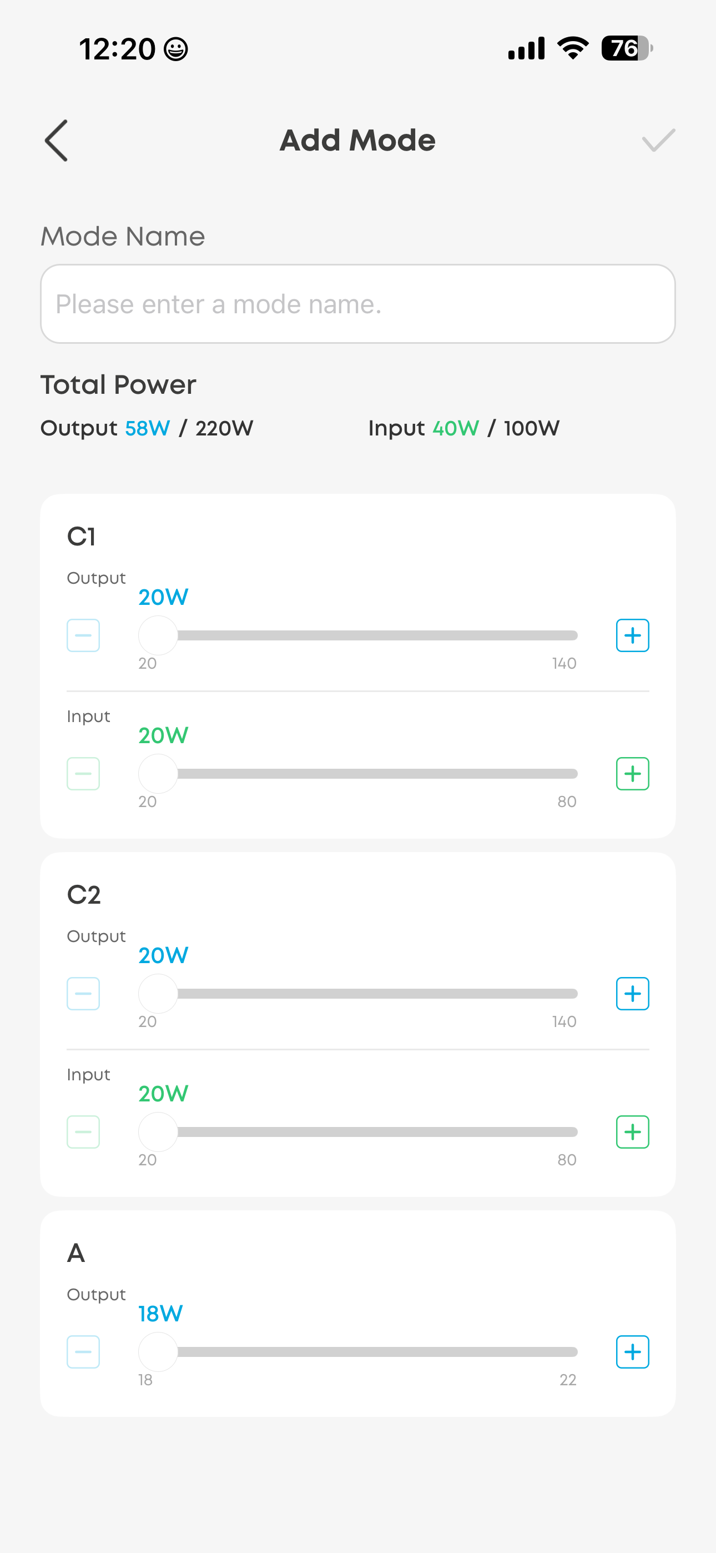Increase C2 output power with plus
Image resolution: width=716 pixels, height=1553 pixels.
pyautogui.click(x=632, y=994)
